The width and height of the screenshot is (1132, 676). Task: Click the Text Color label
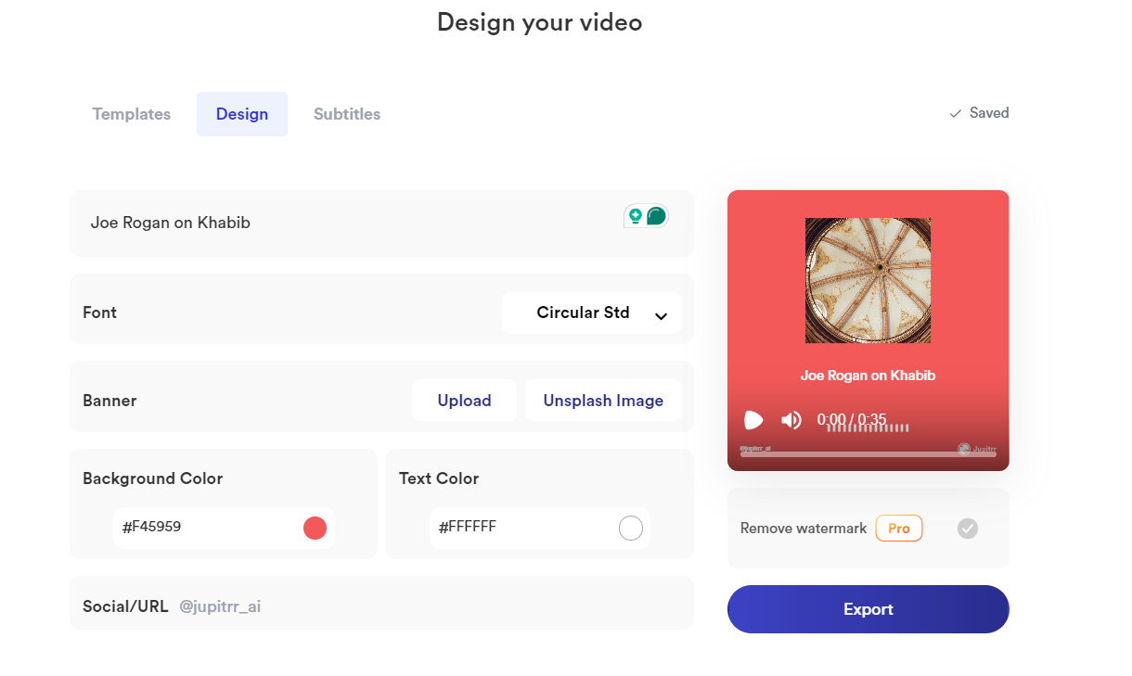pyautogui.click(x=439, y=478)
